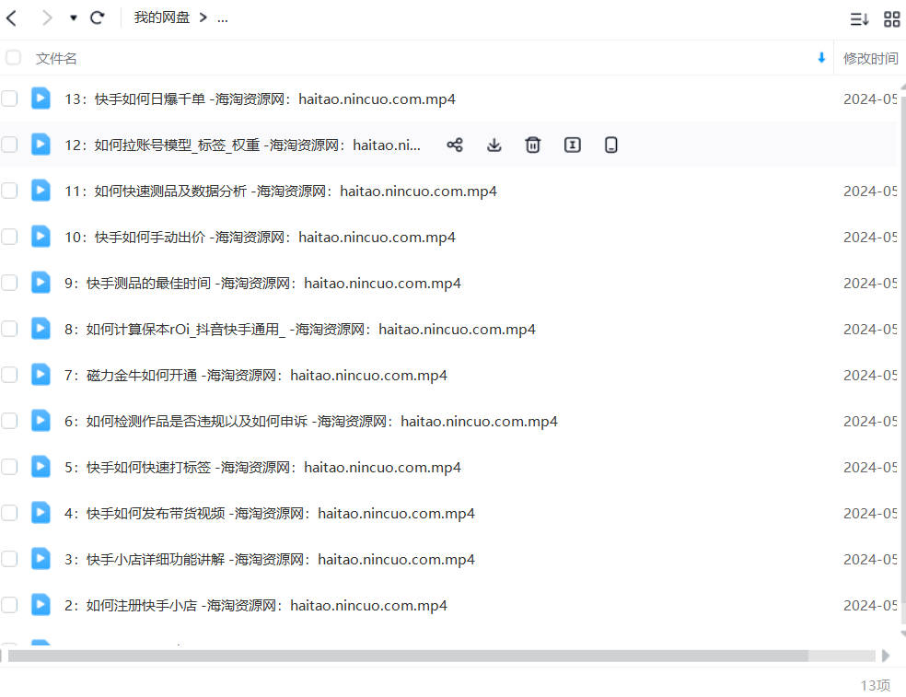Click the 13项 item count
The image size is (906, 697).
(x=876, y=685)
